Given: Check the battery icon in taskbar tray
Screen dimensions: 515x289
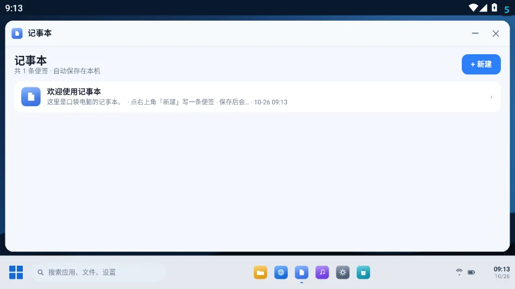Looking at the screenshot, I should tap(472, 272).
